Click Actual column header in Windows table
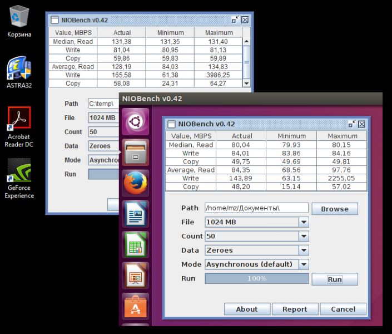This screenshot has width=392, height=334. [x=122, y=32]
